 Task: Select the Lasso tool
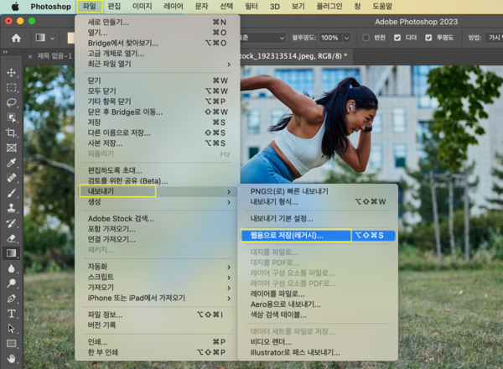[12, 102]
